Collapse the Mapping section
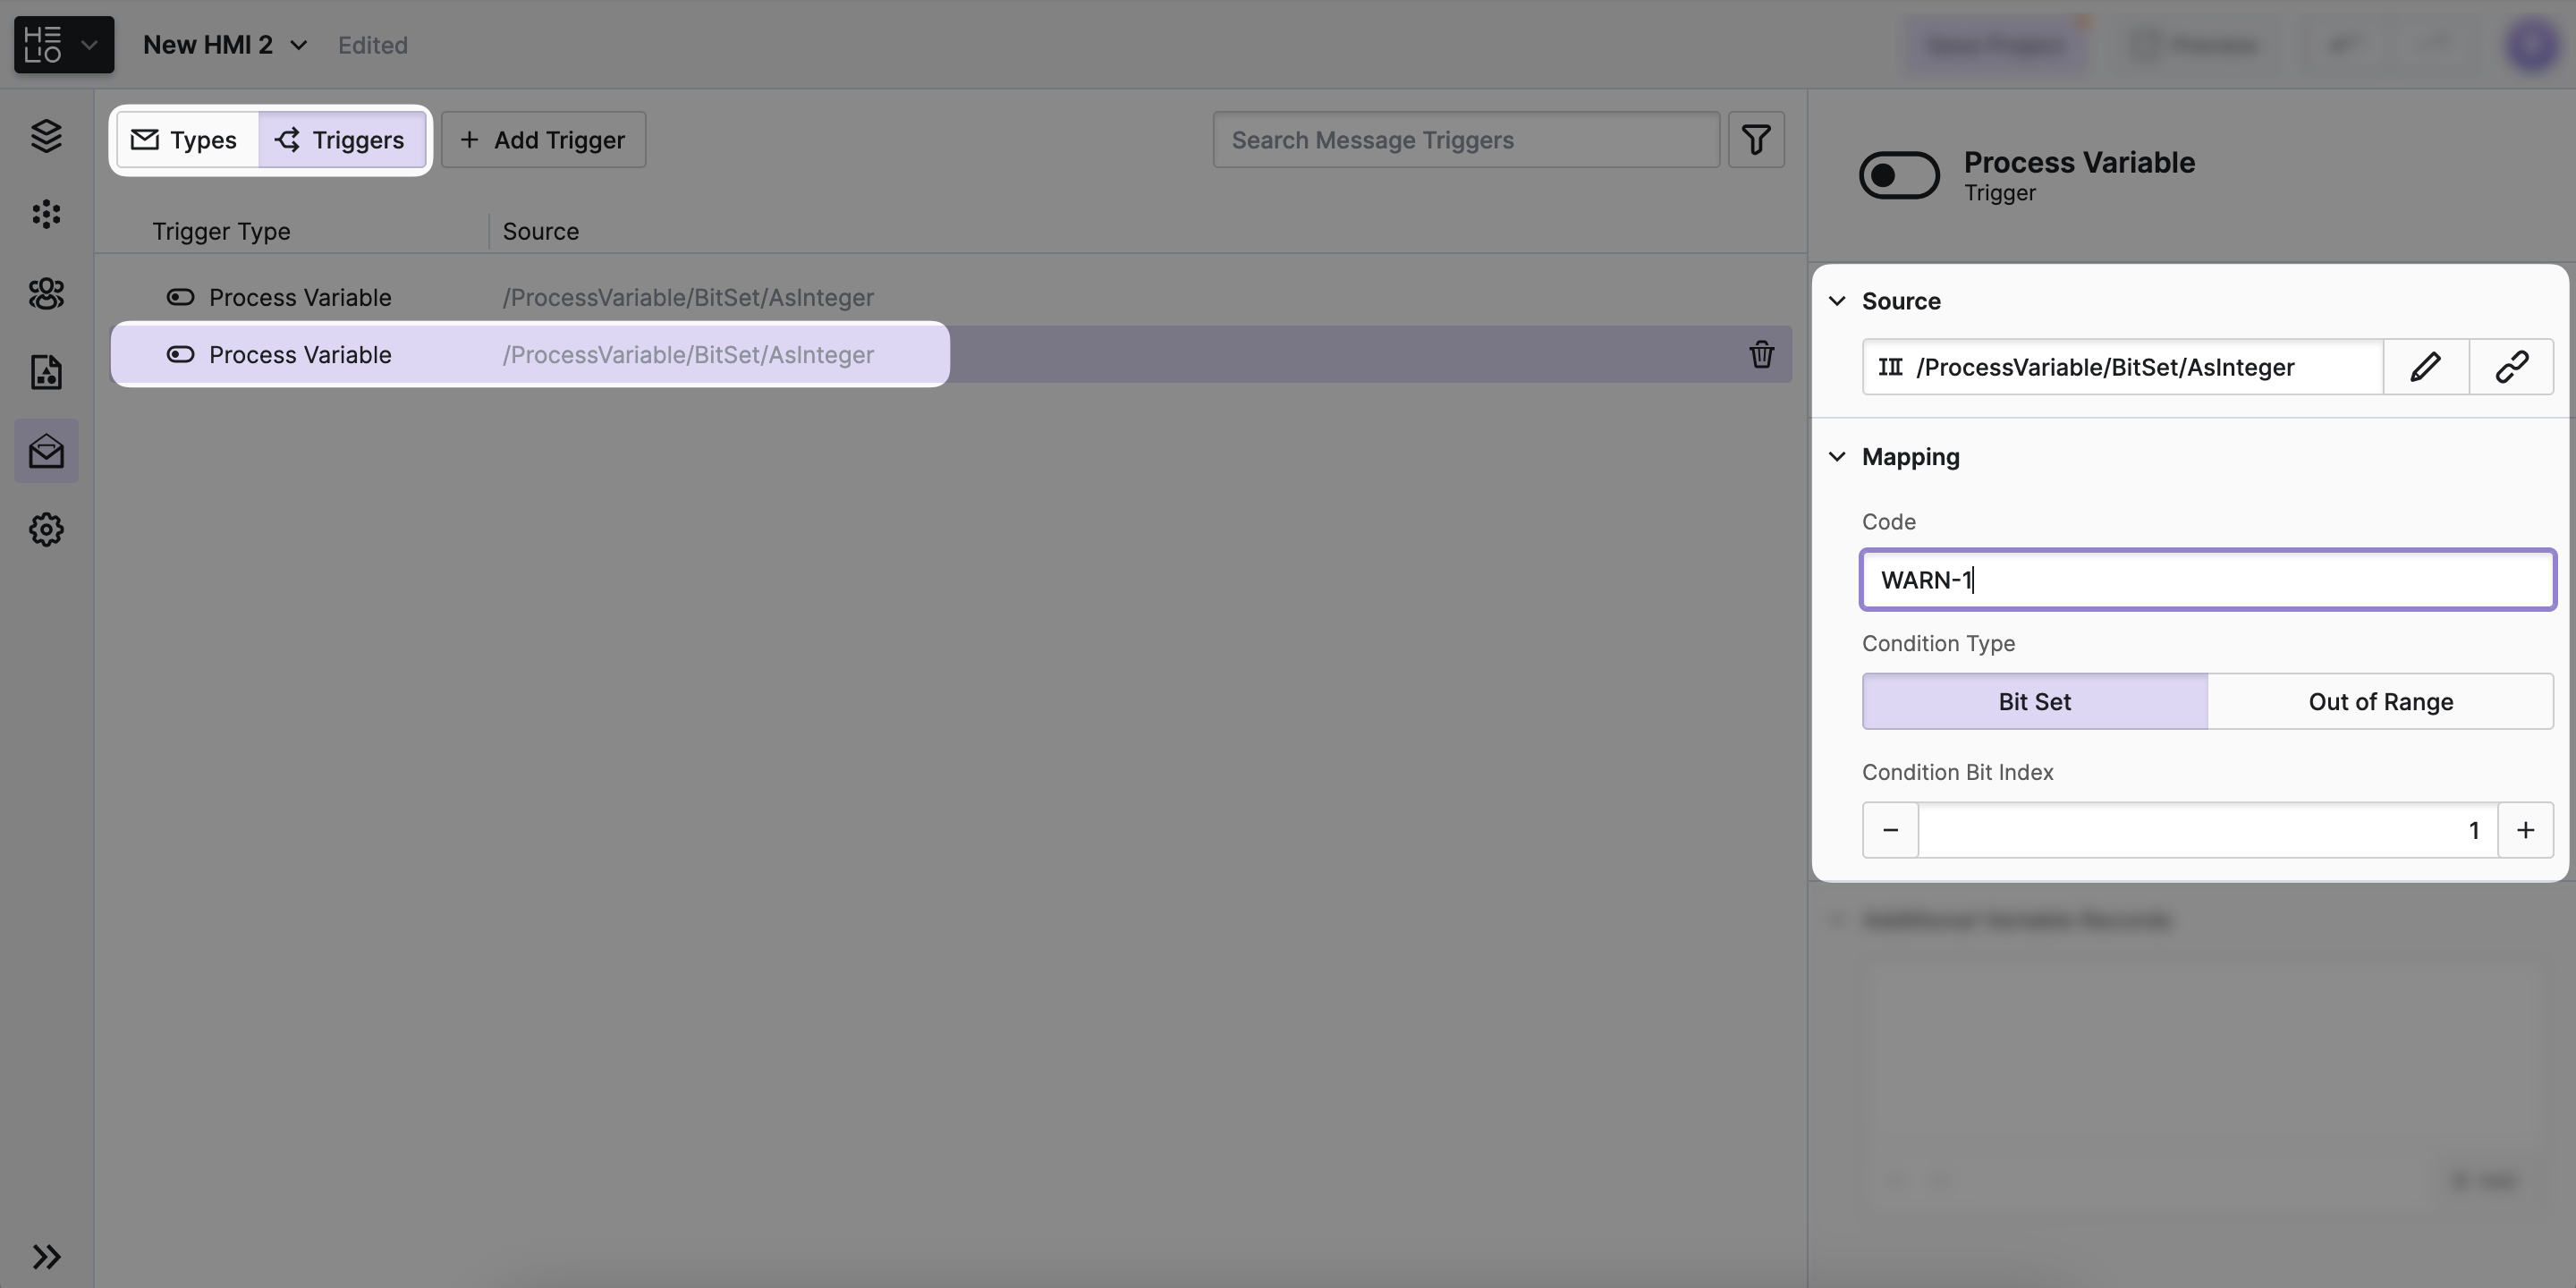The width and height of the screenshot is (2576, 1288). pos(1837,457)
